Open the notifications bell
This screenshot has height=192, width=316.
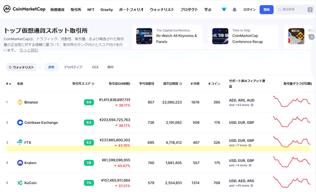234,9
